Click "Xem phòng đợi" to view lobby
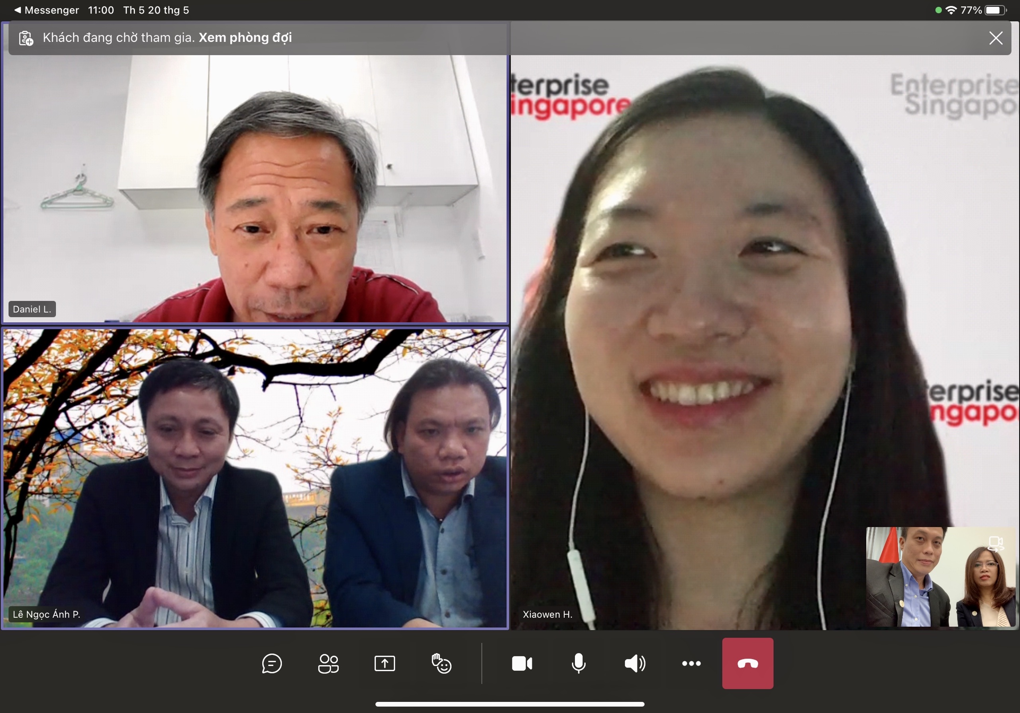The width and height of the screenshot is (1020, 713). [x=245, y=38]
